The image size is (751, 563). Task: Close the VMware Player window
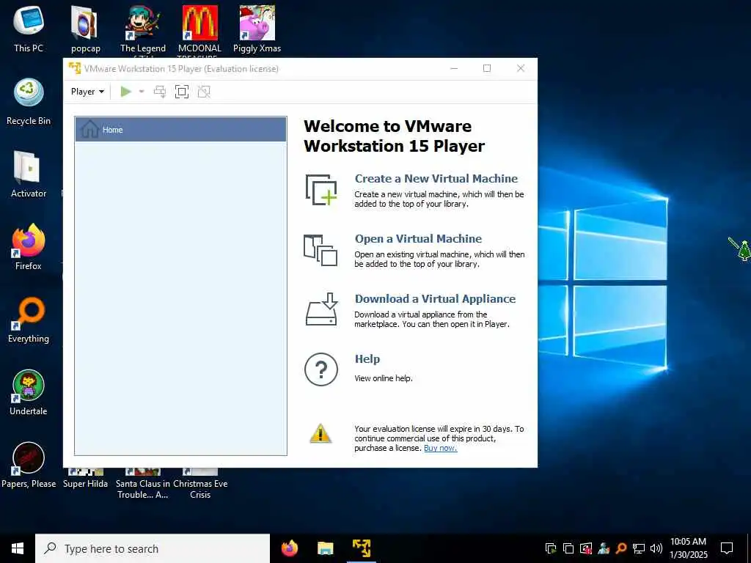(521, 68)
